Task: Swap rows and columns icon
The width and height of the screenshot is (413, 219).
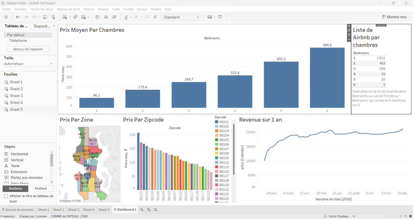Action: point(97,17)
